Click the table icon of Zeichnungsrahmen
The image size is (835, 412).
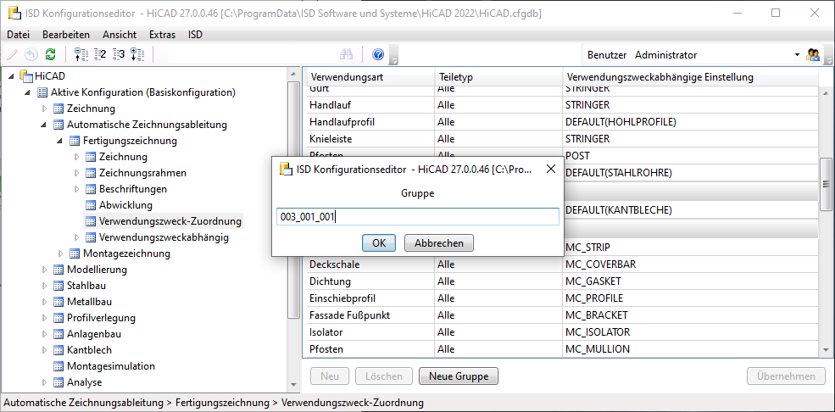[91, 173]
